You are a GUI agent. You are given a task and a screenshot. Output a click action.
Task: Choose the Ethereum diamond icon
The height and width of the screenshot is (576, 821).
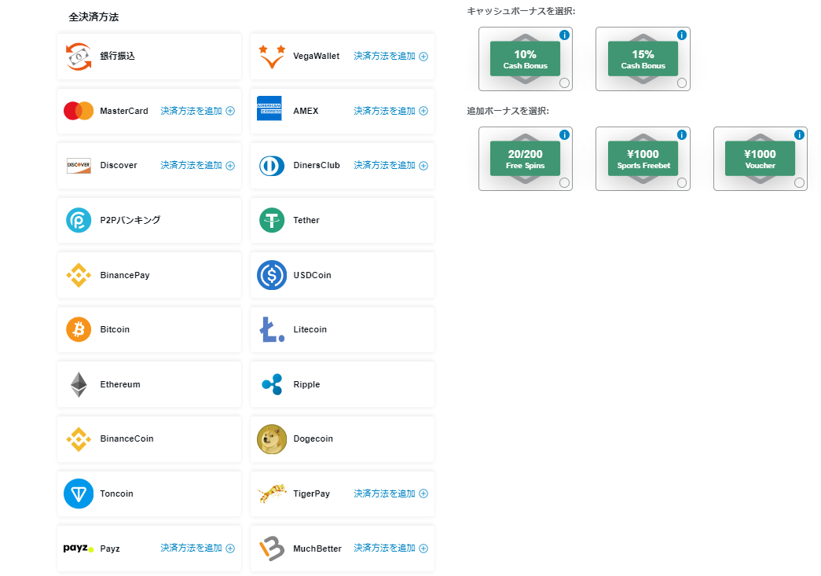[79, 384]
